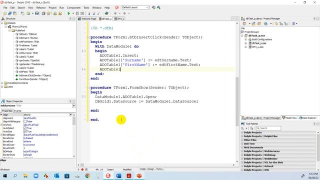Click the editor horizontal scrollbar right arrow
The width and height of the screenshot is (320, 180).
[x=234, y=164]
